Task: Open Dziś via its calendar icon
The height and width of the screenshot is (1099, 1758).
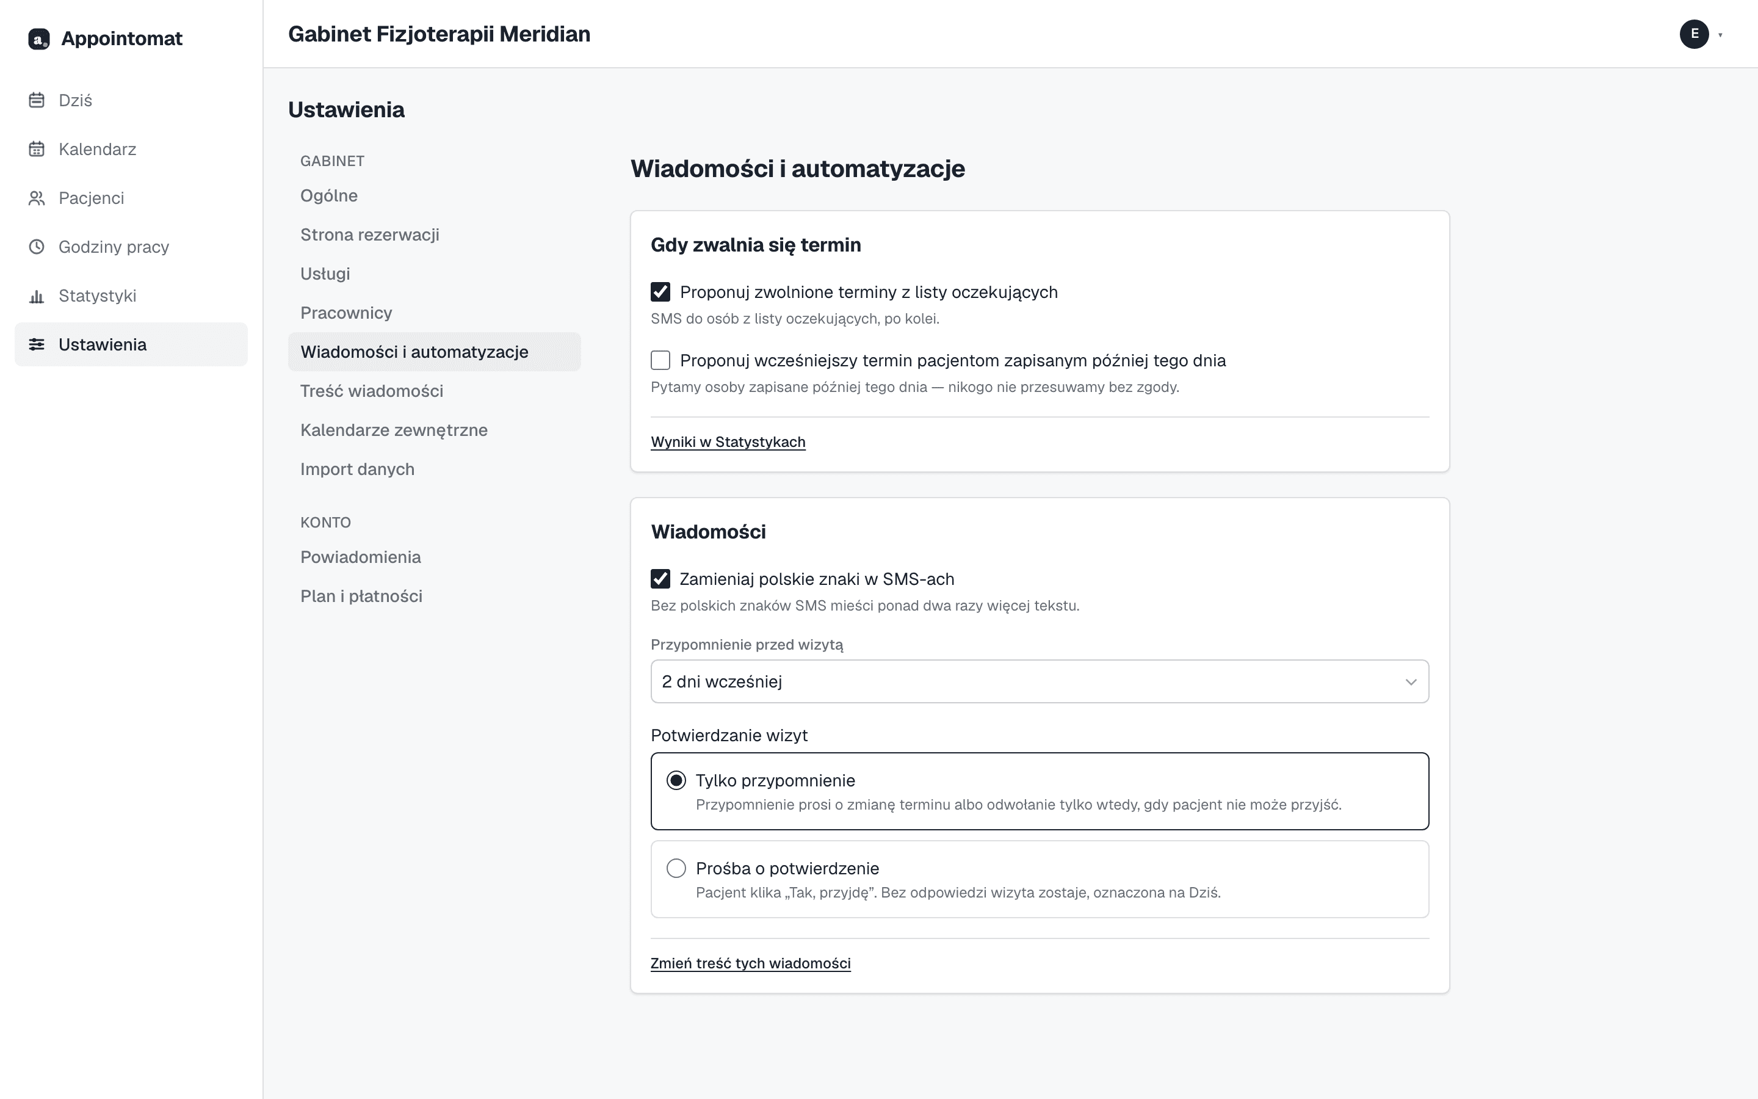Action: click(x=37, y=100)
